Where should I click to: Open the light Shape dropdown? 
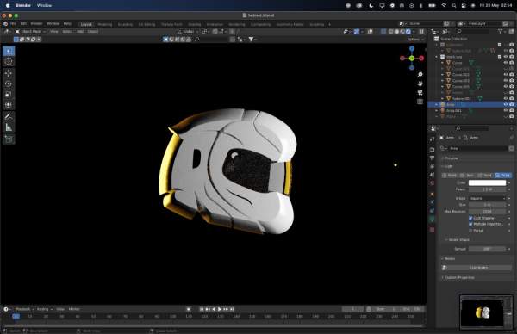pos(488,198)
